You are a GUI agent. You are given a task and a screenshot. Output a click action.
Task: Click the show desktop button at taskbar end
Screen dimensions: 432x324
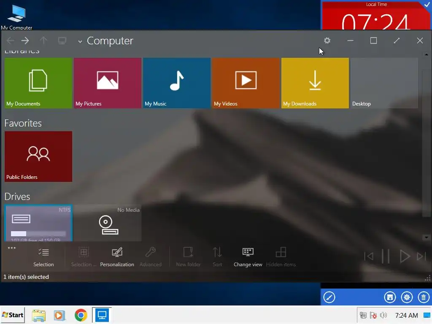tap(427, 315)
